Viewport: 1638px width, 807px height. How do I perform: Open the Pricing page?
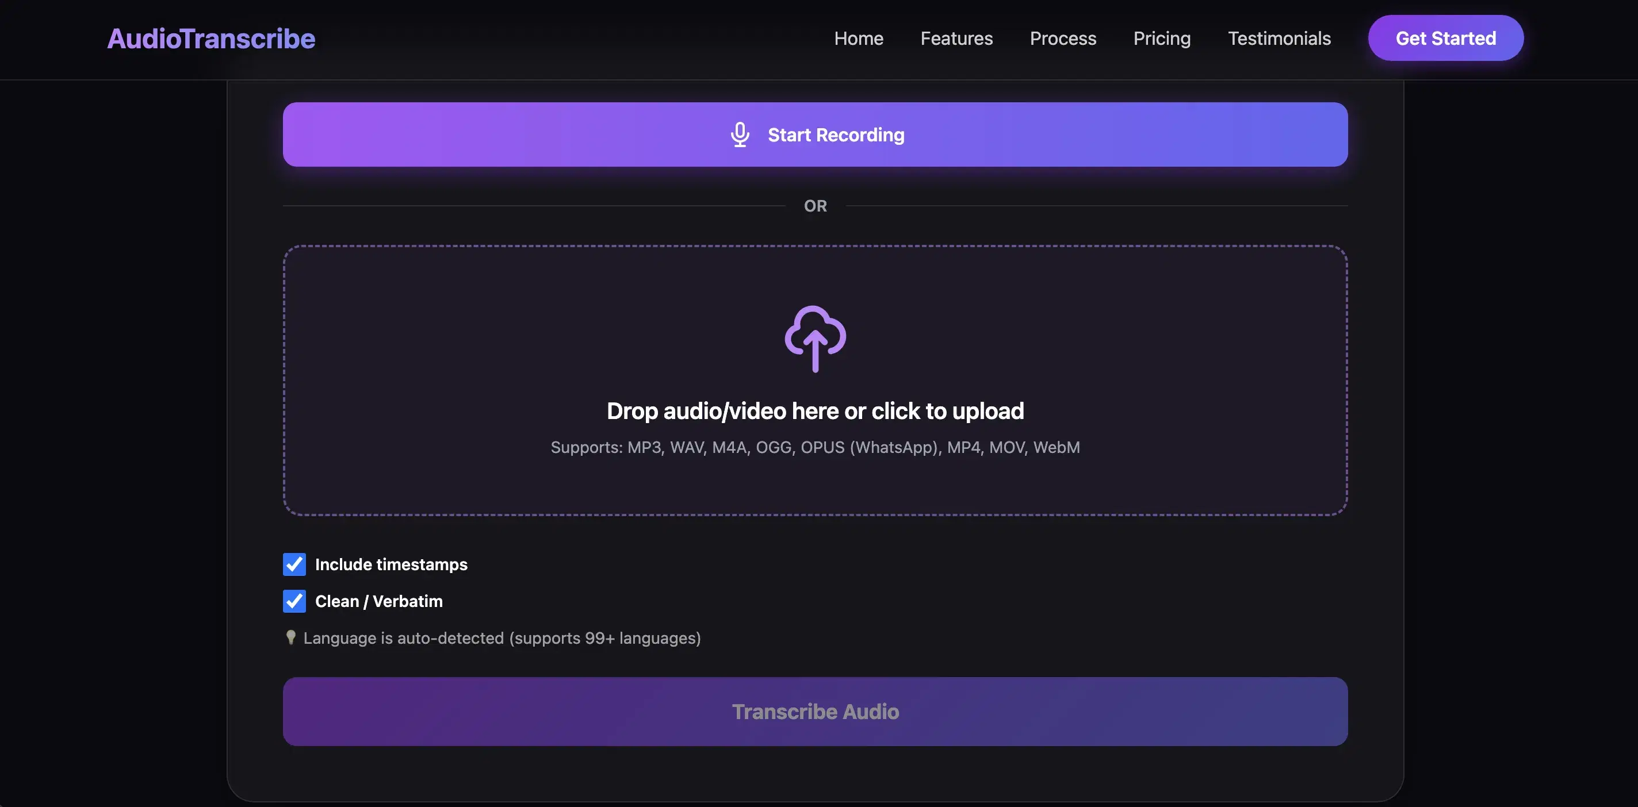point(1162,38)
